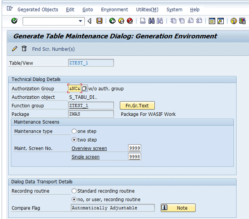Click the trash can Delete icon
The width and height of the screenshot is (249, 219).
click(x=24, y=49)
